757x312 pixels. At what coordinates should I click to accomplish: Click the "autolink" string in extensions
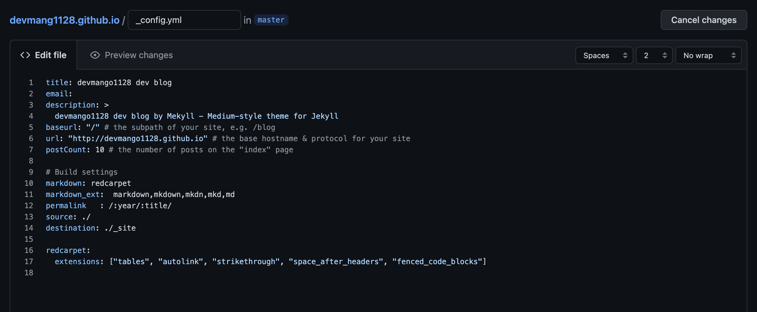(x=181, y=261)
